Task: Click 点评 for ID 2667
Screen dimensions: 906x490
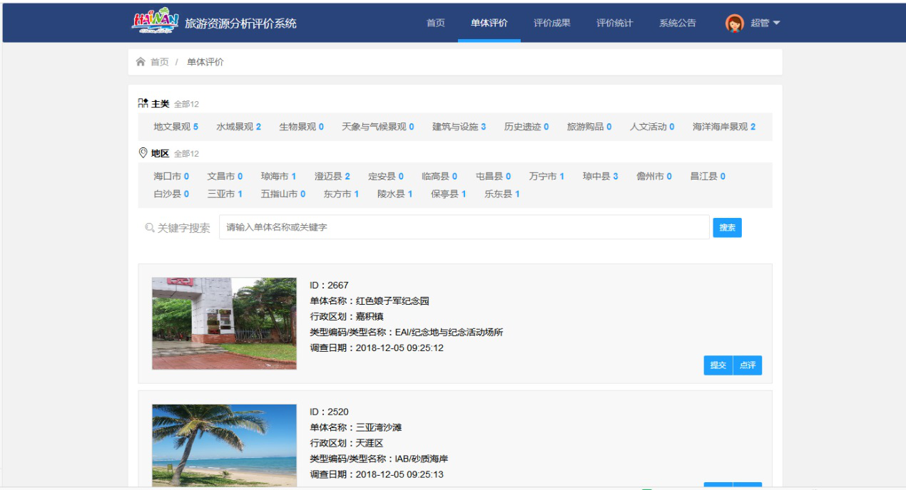Action: point(748,365)
